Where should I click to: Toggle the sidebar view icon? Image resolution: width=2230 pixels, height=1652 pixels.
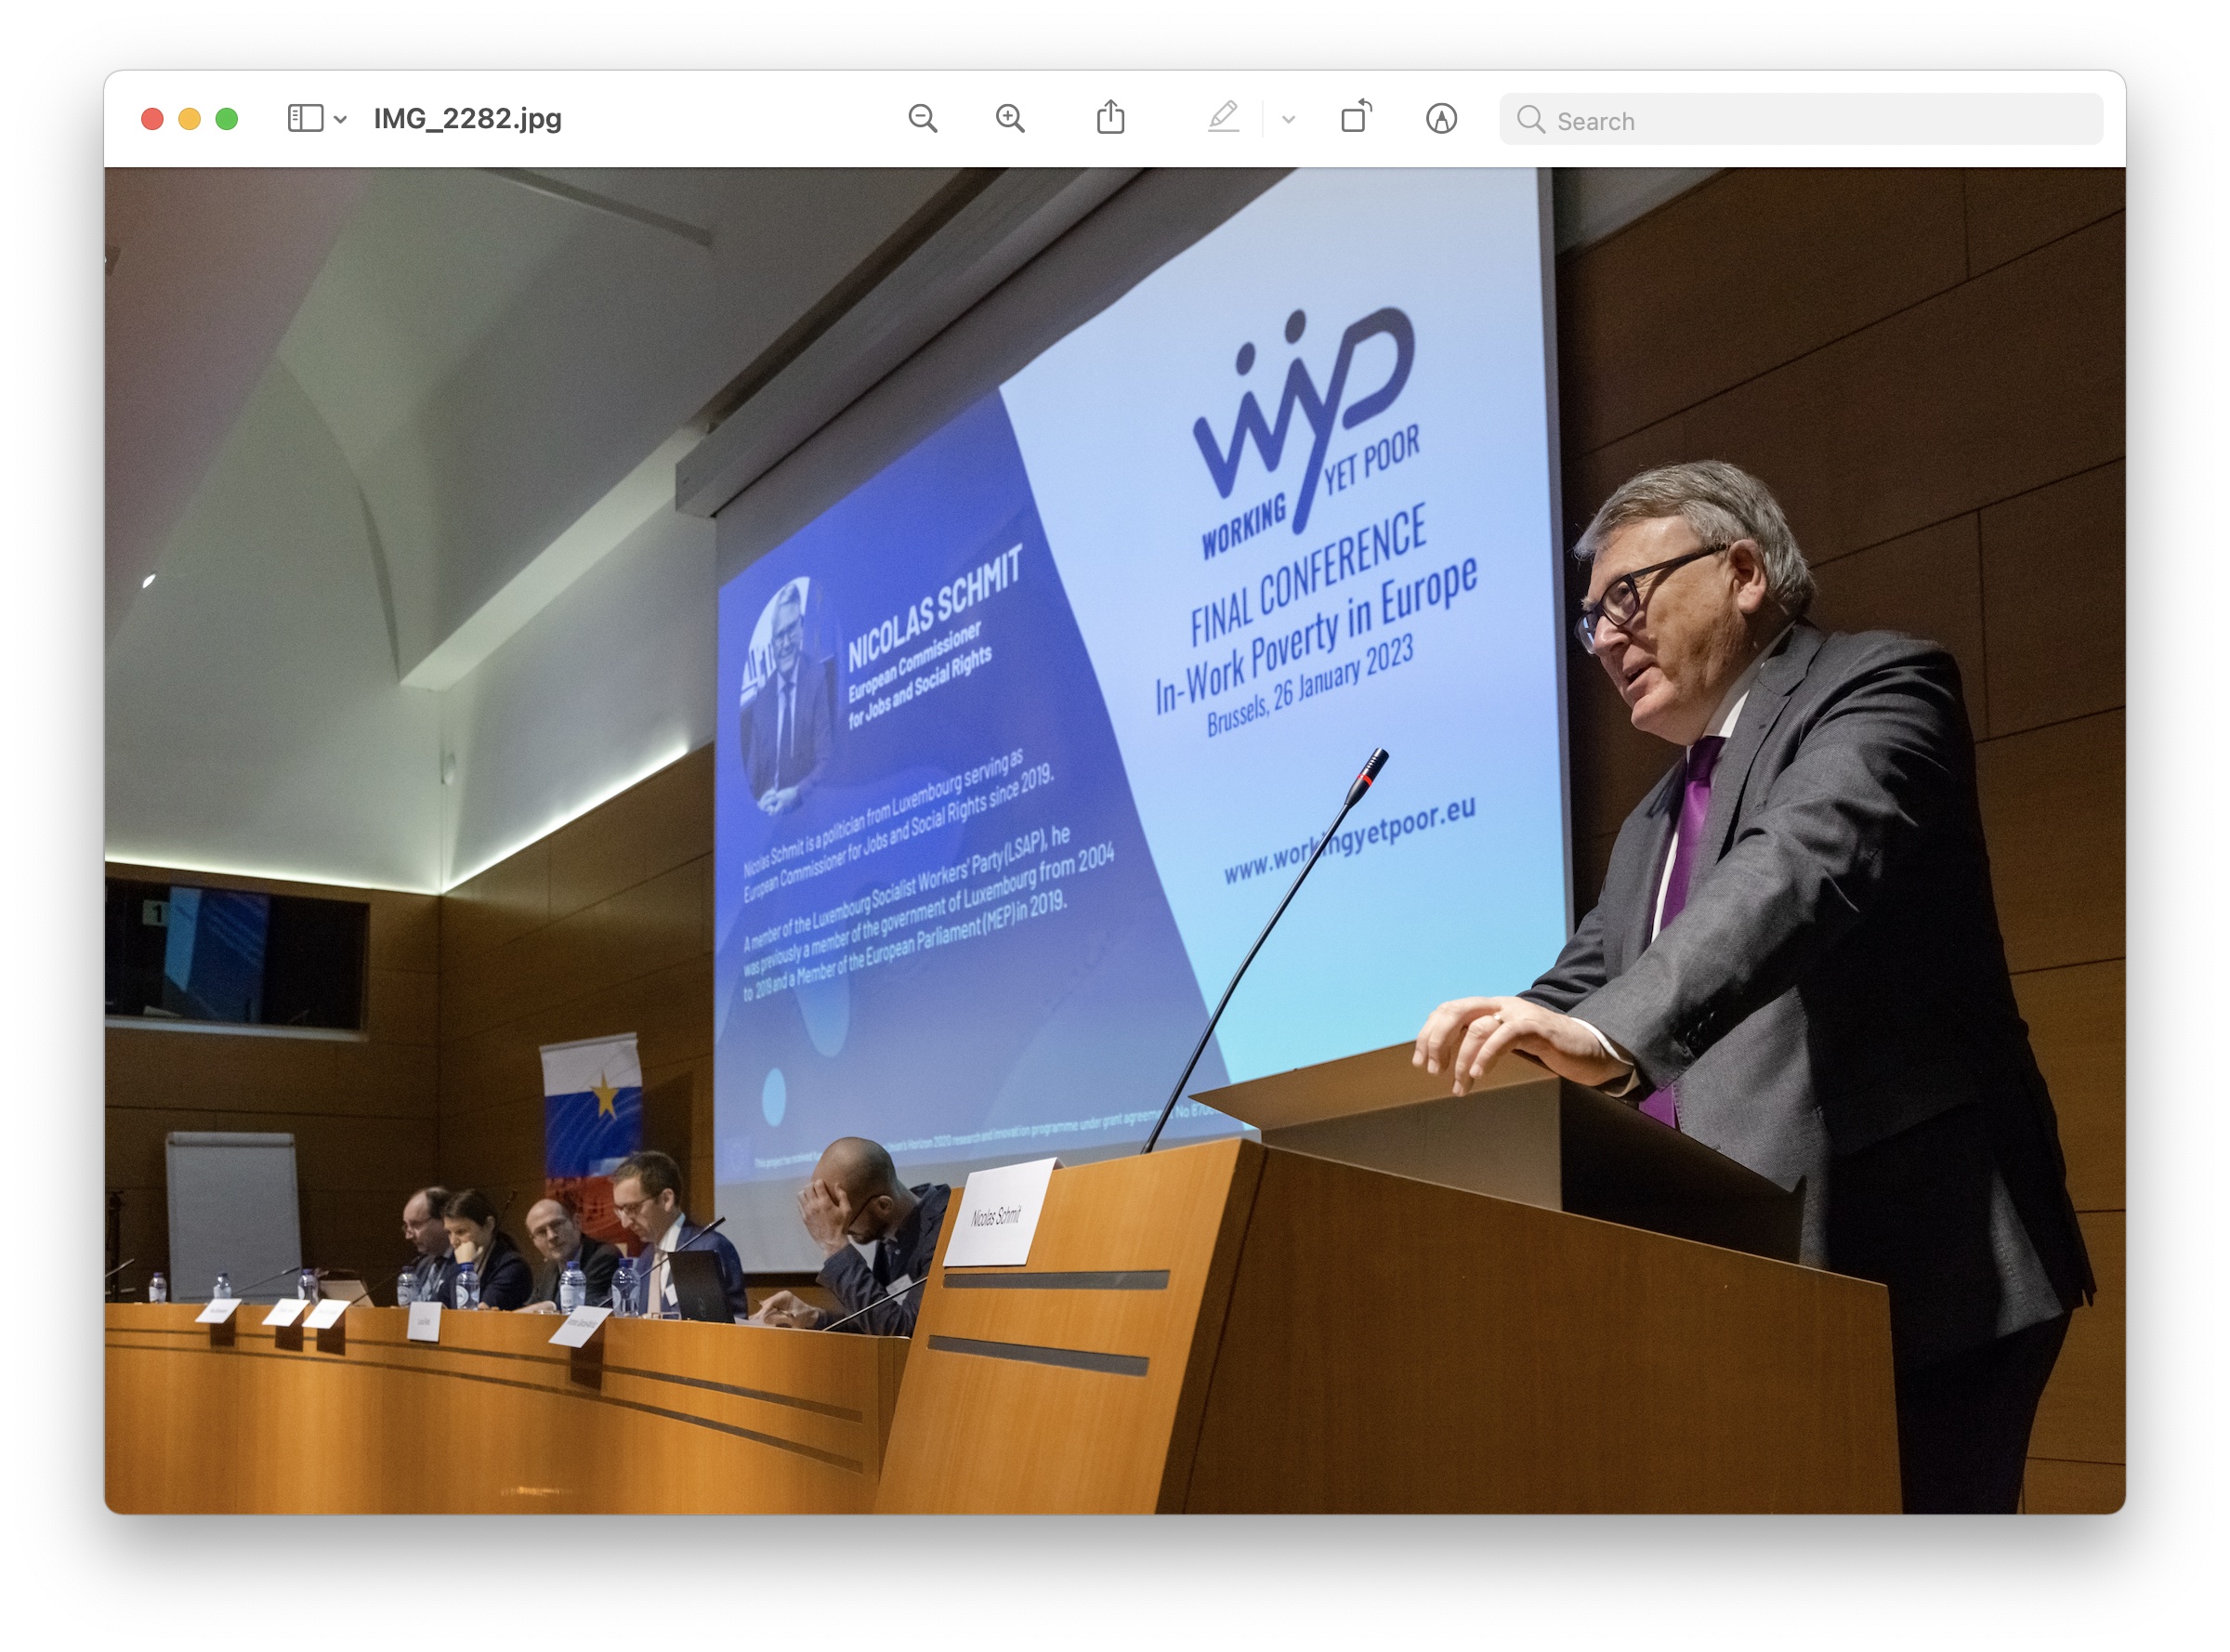point(305,119)
